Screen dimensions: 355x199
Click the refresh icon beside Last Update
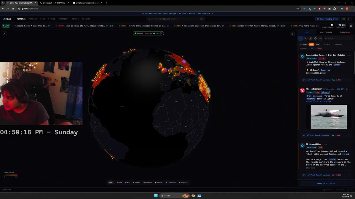[x=351, y=26]
